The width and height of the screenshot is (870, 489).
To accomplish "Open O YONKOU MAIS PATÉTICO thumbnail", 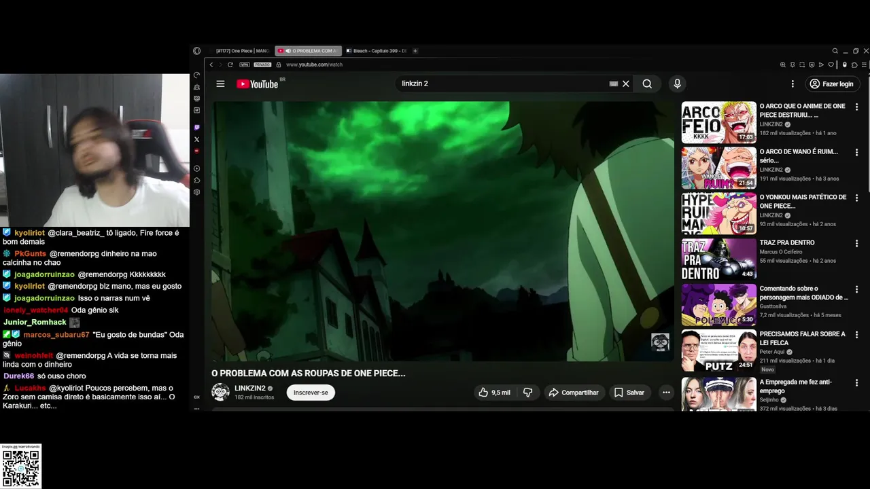I will (x=719, y=213).
